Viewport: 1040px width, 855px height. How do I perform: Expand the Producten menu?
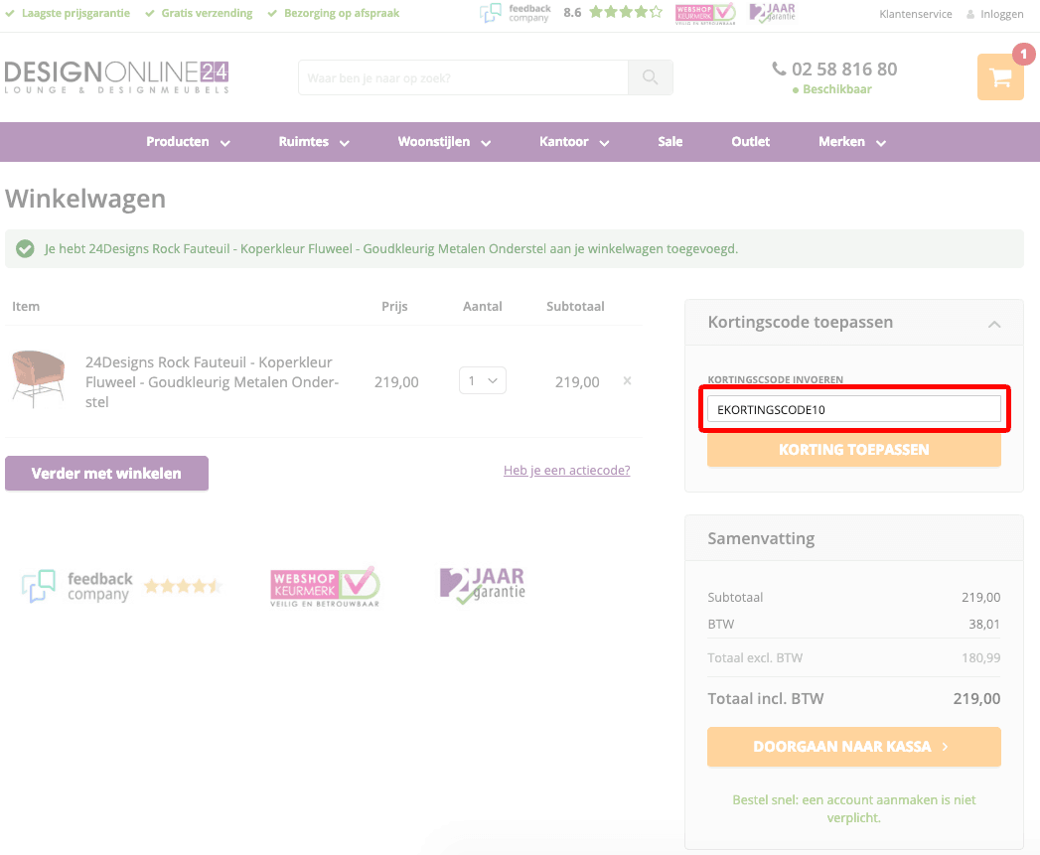pyautogui.click(x=189, y=142)
